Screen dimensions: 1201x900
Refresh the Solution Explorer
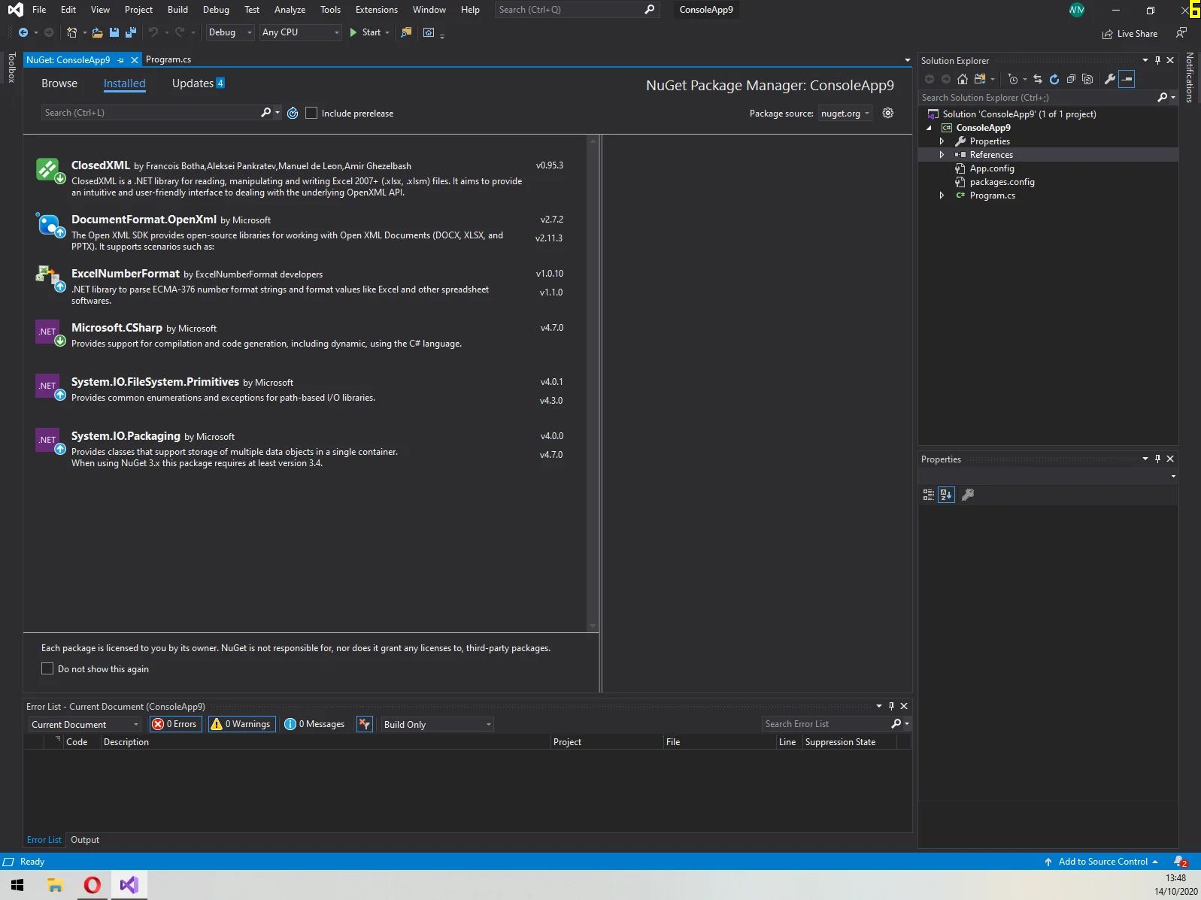tap(1054, 79)
